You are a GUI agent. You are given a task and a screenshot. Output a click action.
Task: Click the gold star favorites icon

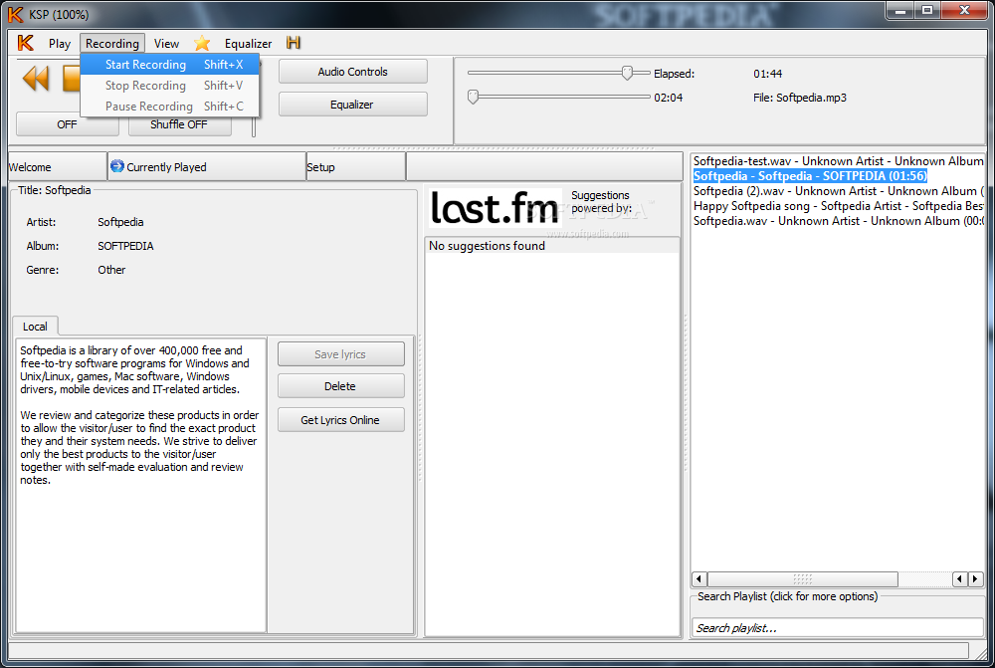(202, 43)
